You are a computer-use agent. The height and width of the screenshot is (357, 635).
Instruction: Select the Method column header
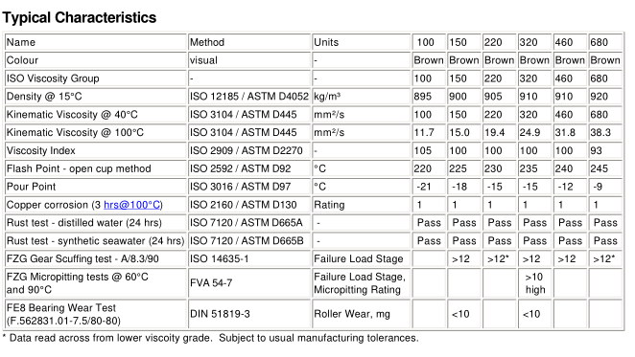click(x=249, y=42)
